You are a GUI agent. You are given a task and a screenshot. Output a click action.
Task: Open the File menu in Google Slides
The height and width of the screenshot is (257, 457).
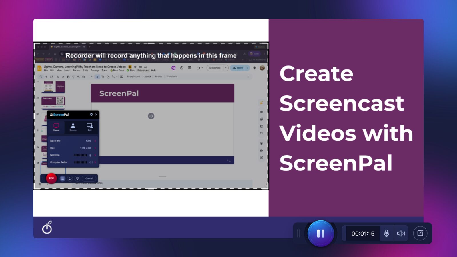46,71
